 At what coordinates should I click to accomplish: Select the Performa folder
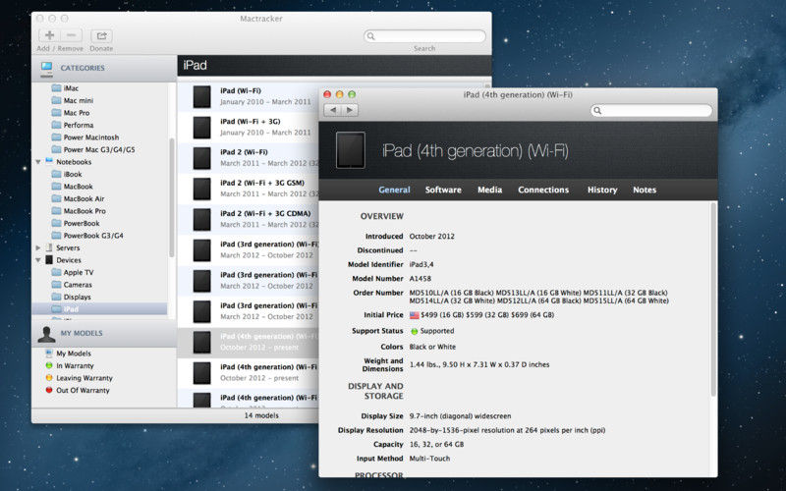point(73,125)
